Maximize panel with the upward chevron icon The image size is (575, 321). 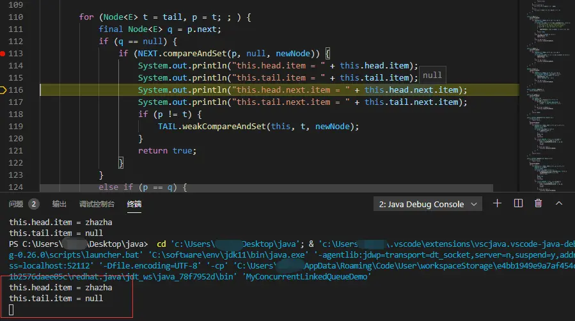click(559, 203)
